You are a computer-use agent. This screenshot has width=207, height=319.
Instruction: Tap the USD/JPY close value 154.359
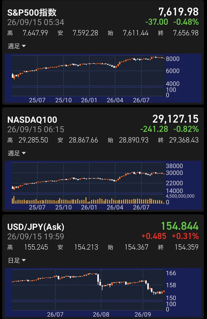pos(187,247)
